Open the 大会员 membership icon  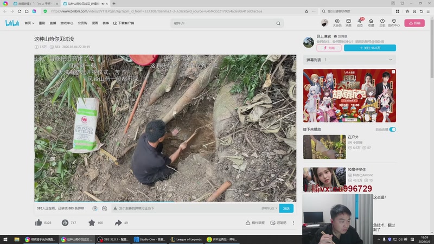[337, 23]
